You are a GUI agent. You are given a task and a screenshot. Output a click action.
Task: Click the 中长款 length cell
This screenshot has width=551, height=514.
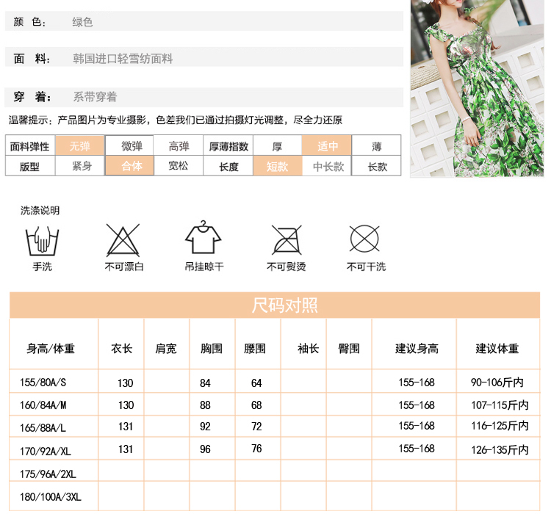point(327,166)
